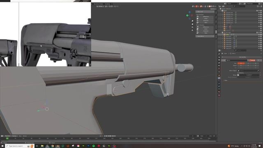The width and height of the screenshot is (263, 148).
Task: Open the Render properties tab icon
Action: click(219, 58)
